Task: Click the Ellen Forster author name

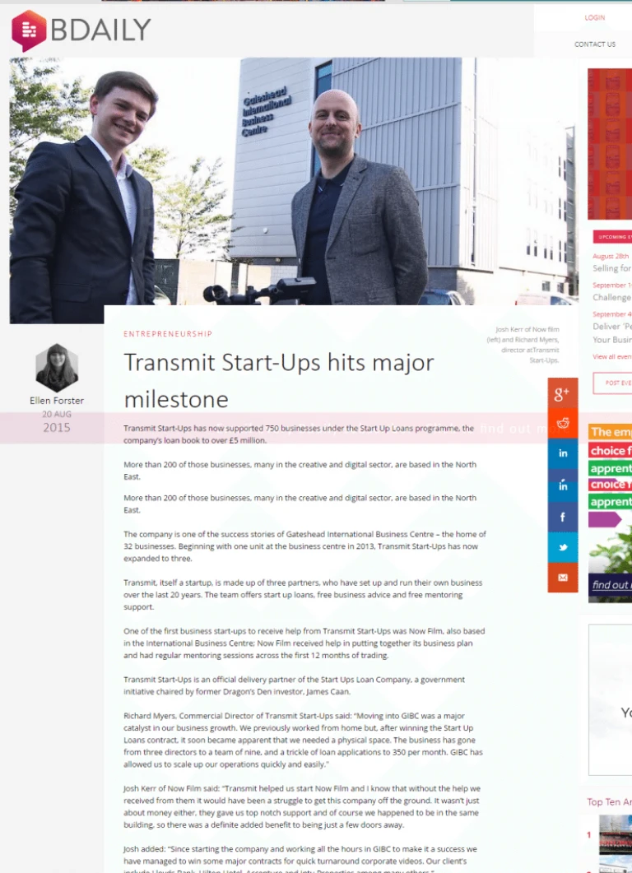Action: [x=57, y=401]
